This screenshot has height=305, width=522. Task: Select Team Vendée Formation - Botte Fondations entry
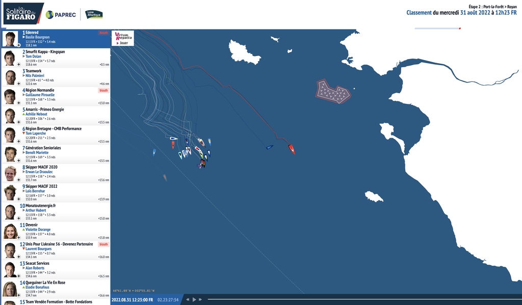point(59,302)
